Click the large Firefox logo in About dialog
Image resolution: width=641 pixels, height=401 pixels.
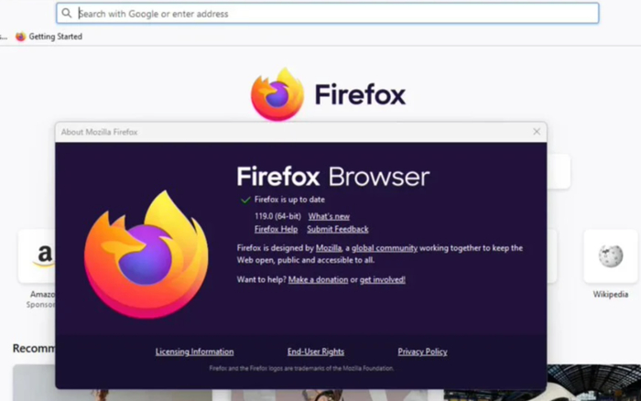click(x=146, y=255)
